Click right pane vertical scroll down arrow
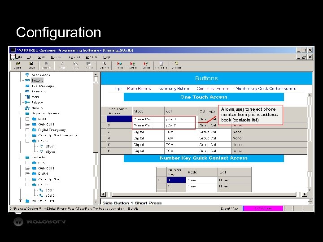The width and height of the screenshot is (323, 242). (x=310, y=190)
